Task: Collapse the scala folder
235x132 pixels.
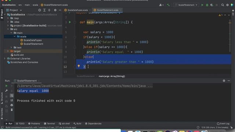Action: click(15, 36)
